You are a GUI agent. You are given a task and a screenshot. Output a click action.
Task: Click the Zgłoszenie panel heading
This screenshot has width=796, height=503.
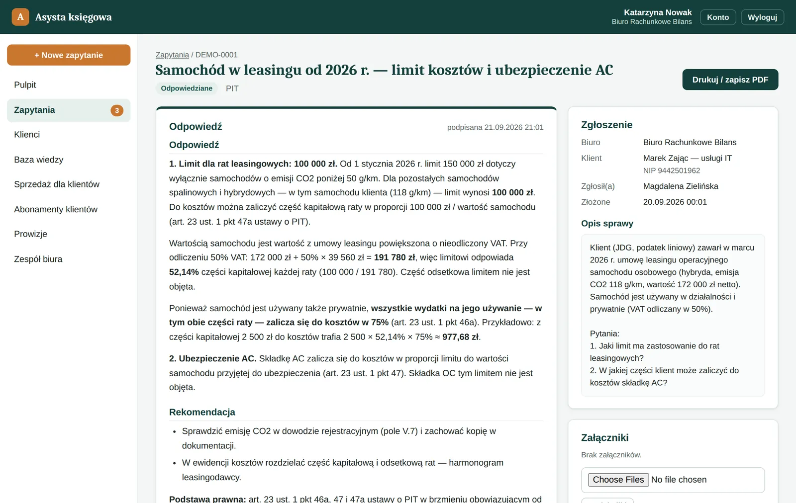click(607, 125)
